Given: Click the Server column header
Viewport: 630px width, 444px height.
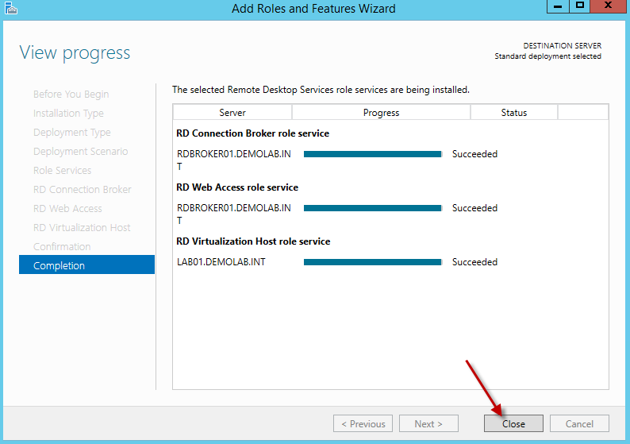Looking at the screenshot, I should tap(232, 113).
